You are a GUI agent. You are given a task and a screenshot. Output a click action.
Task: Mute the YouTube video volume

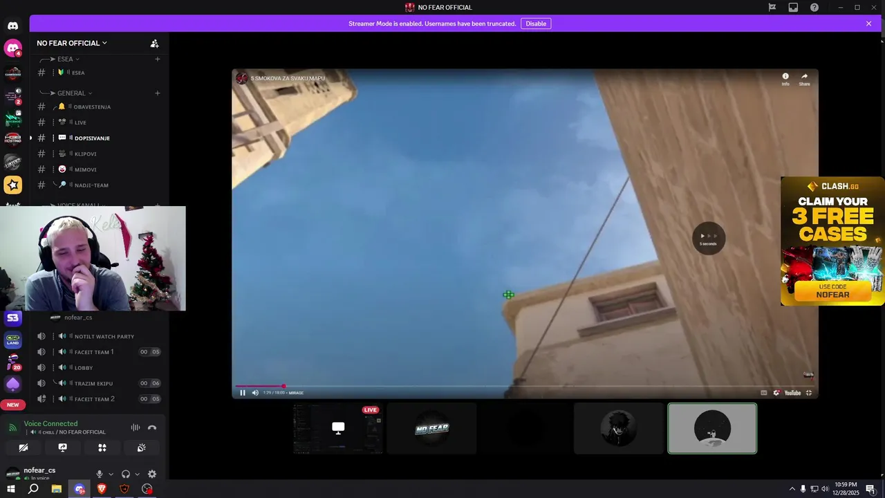tap(255, 393)
